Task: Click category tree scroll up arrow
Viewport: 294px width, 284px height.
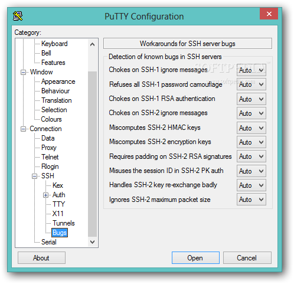Action: (x=92, y=44)
